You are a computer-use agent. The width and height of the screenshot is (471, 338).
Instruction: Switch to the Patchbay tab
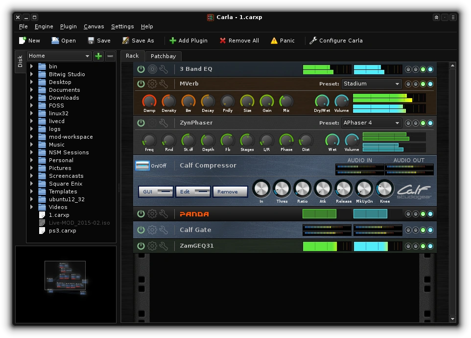163,56
